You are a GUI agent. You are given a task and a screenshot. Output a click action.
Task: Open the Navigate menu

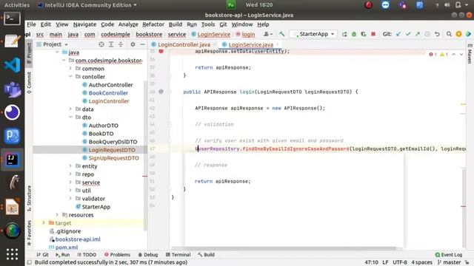click(84, 24)
